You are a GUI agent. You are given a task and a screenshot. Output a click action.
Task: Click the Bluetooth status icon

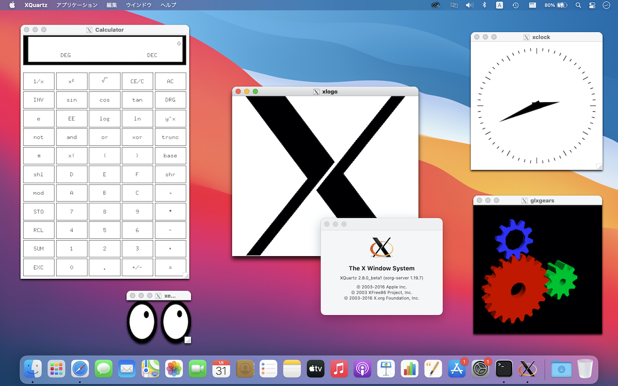(x=484, y=5)
